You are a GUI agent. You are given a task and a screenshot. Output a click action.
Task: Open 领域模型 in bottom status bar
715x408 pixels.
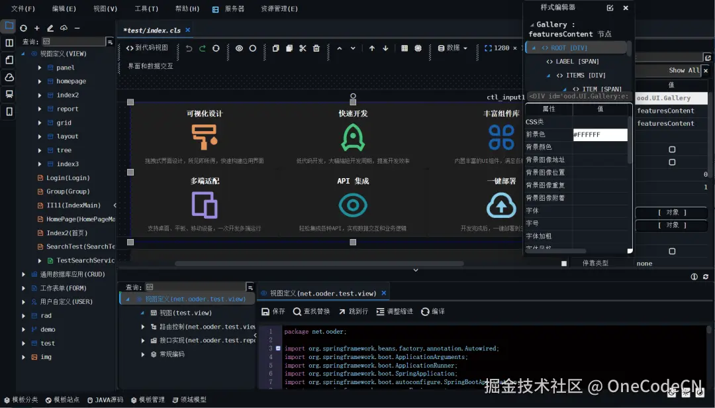189,400
